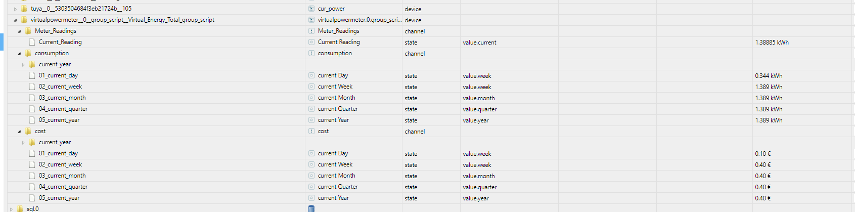Collapse the cost channel node

pyautogui.click(x=19, y=132)
